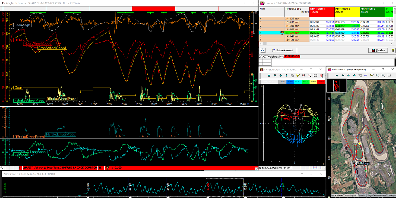
Task: Click the blue triangle delta button
Action: [262, 51]
